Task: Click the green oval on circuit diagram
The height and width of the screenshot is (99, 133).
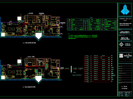Action: point(101,57)
